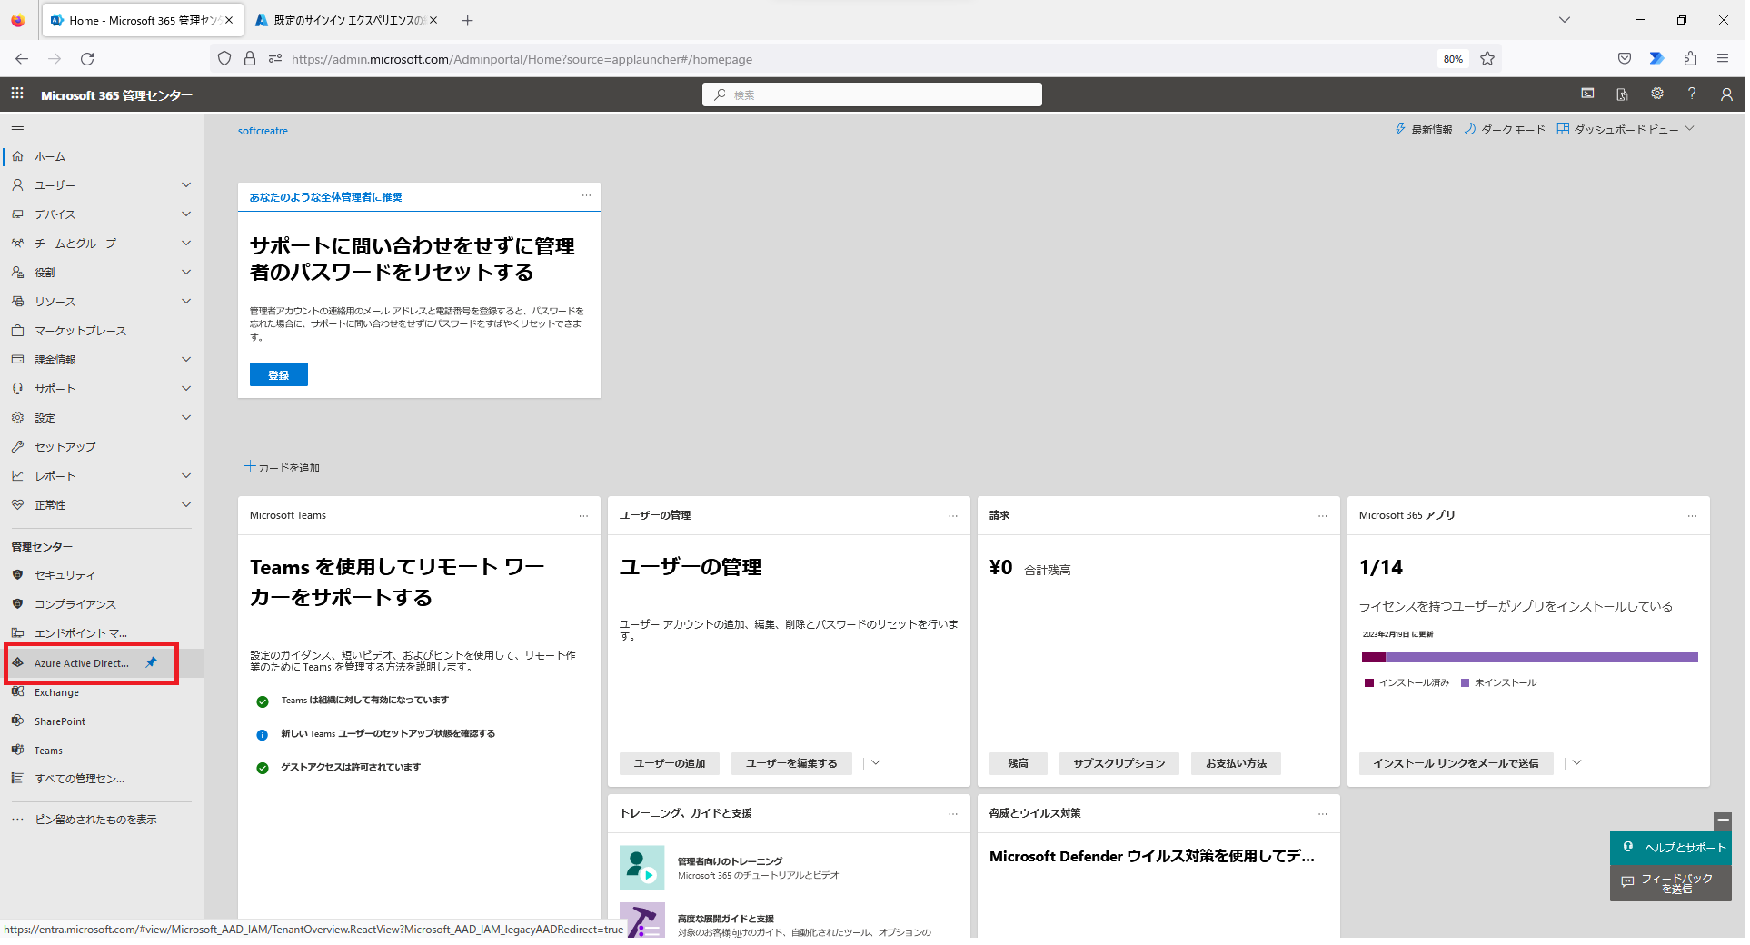Viewport: 1750px width, 945px height.
Task: Bookmark this page with star icon
Action: [x=1487, y=59]
